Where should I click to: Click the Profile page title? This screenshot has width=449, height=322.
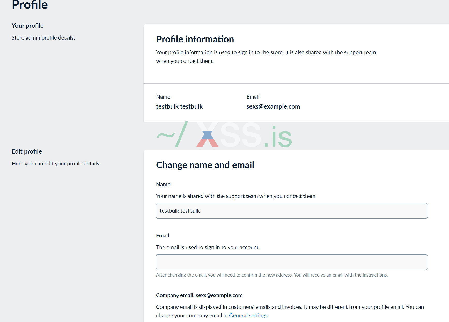[30, 5]
